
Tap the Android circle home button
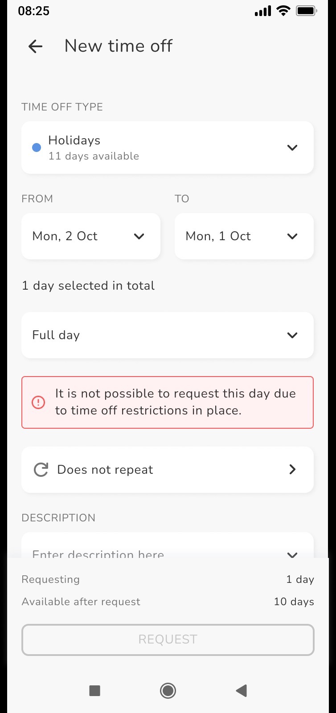click(x=168, y=691)
